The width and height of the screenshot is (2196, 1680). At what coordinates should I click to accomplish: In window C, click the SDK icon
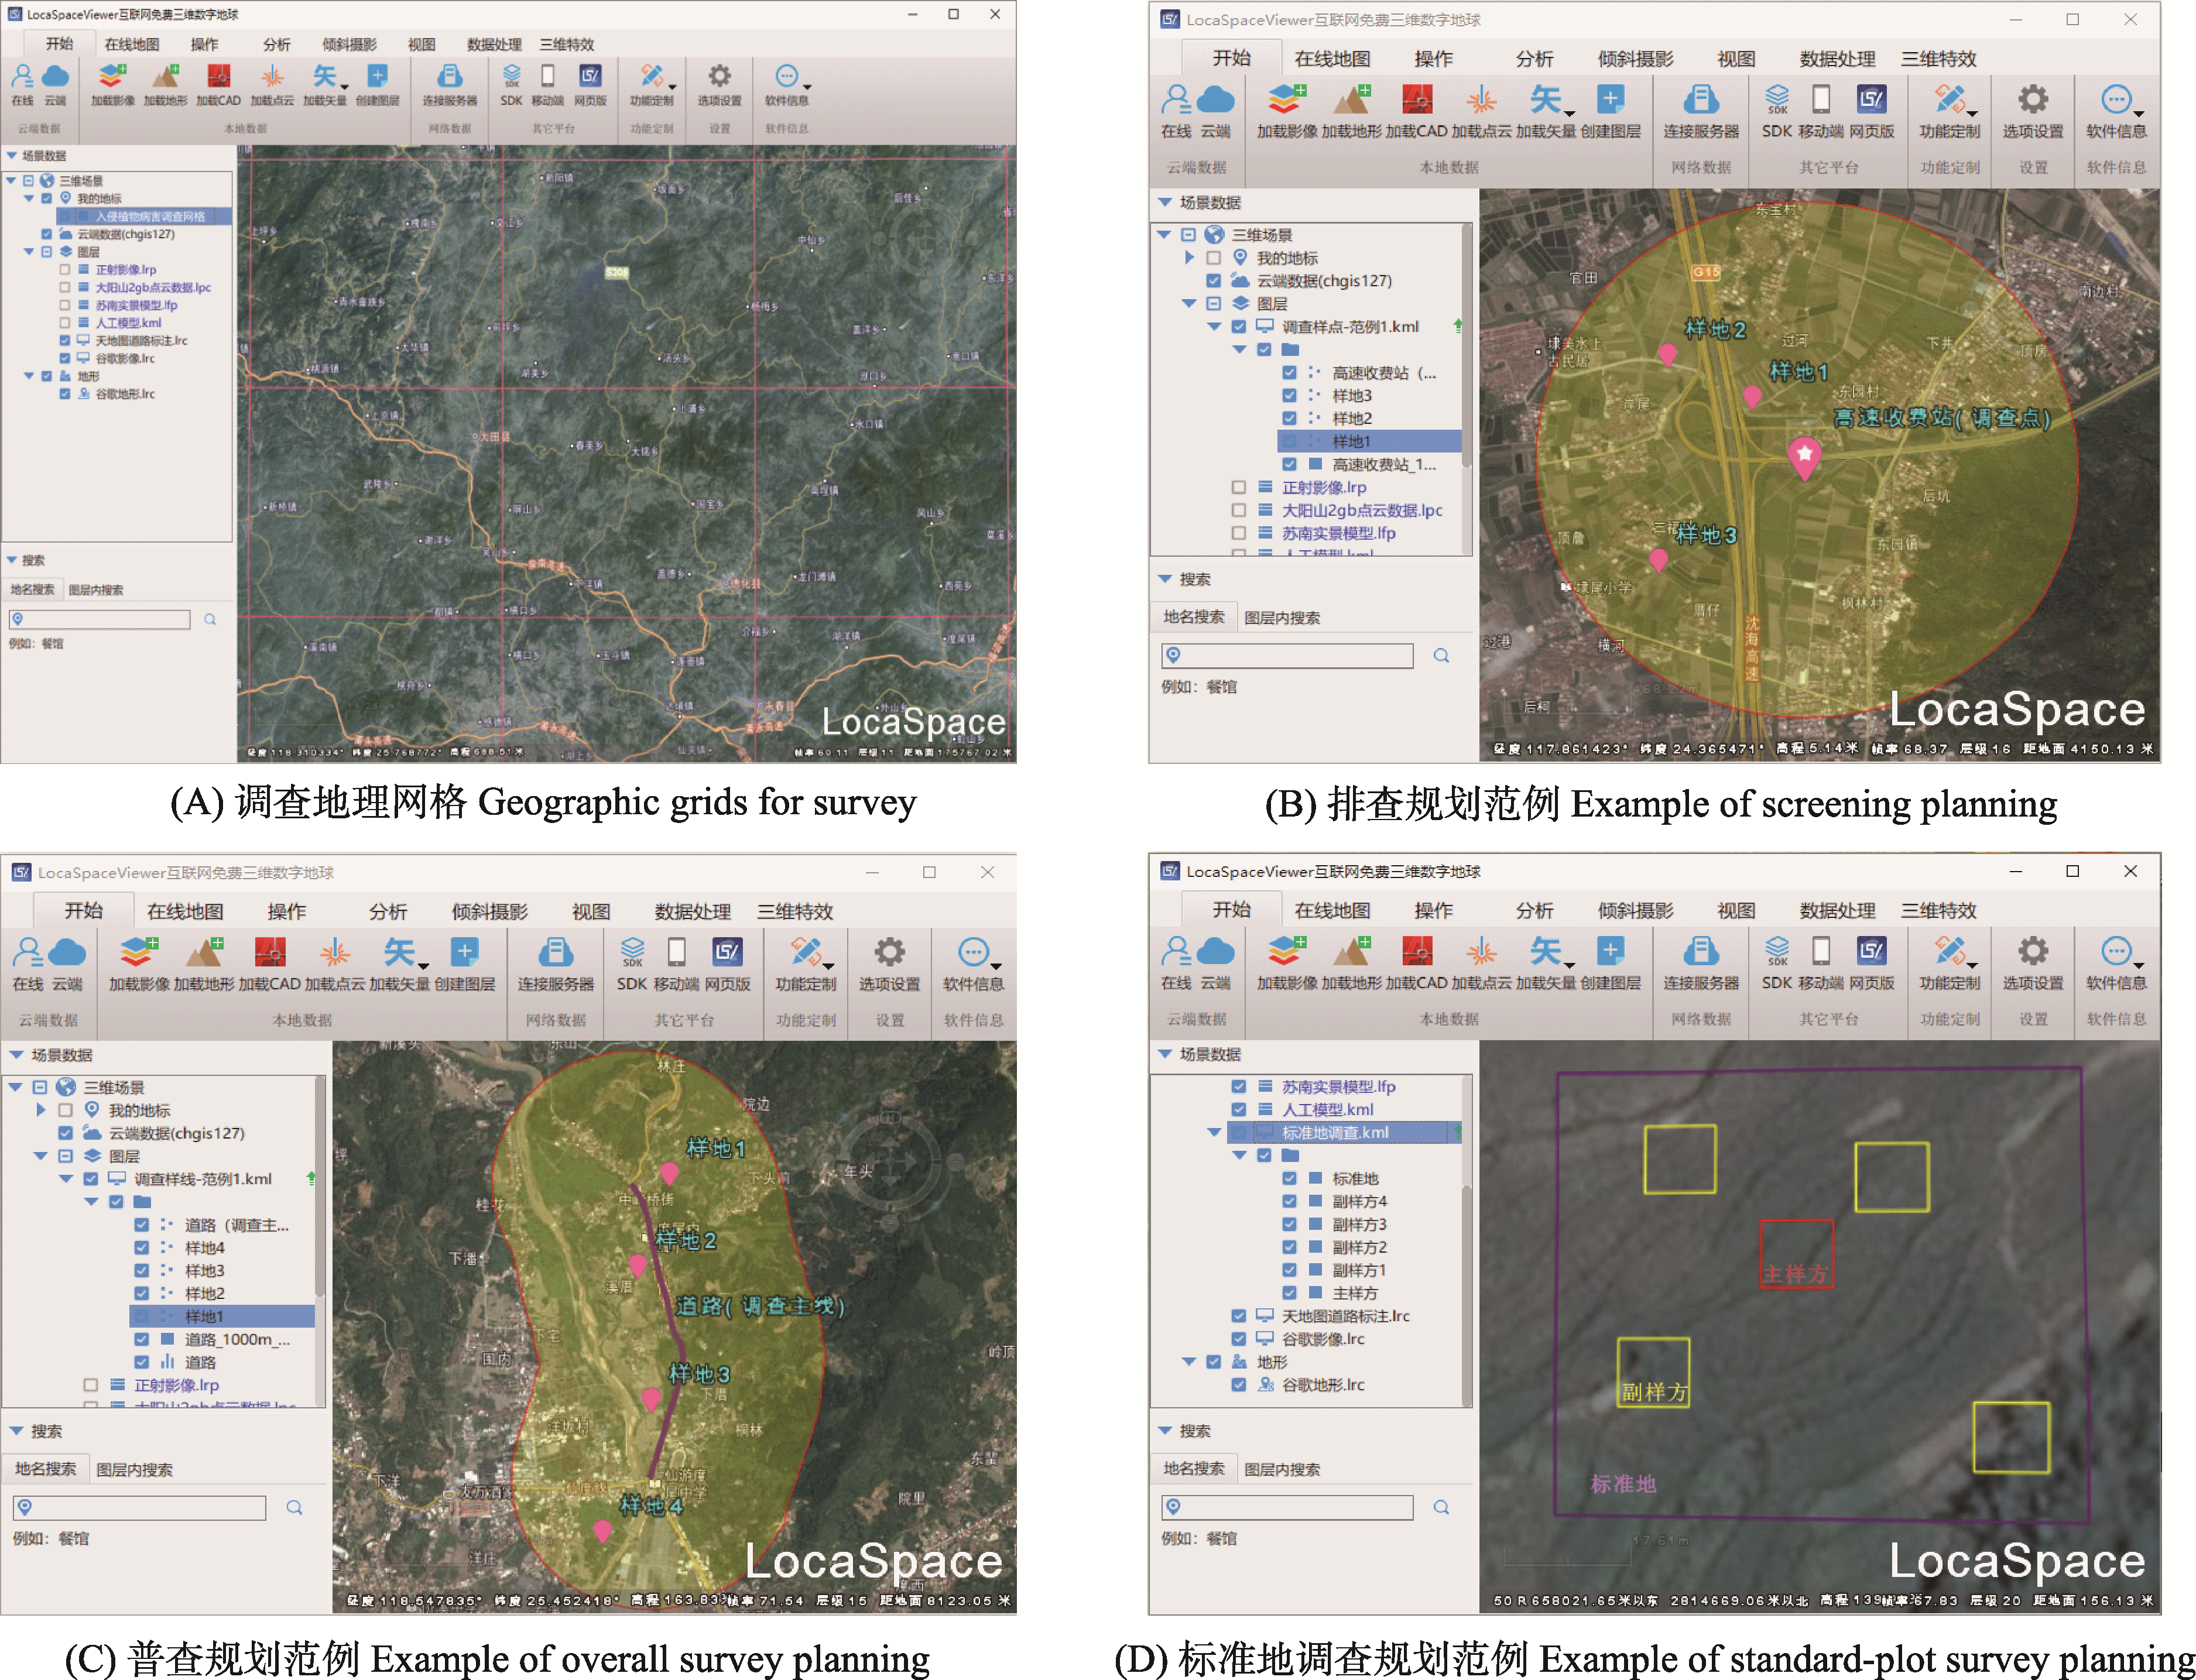point(632,952)
